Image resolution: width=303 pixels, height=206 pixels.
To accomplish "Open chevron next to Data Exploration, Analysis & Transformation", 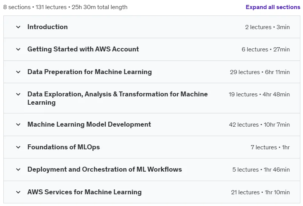I will click(18, 94).
